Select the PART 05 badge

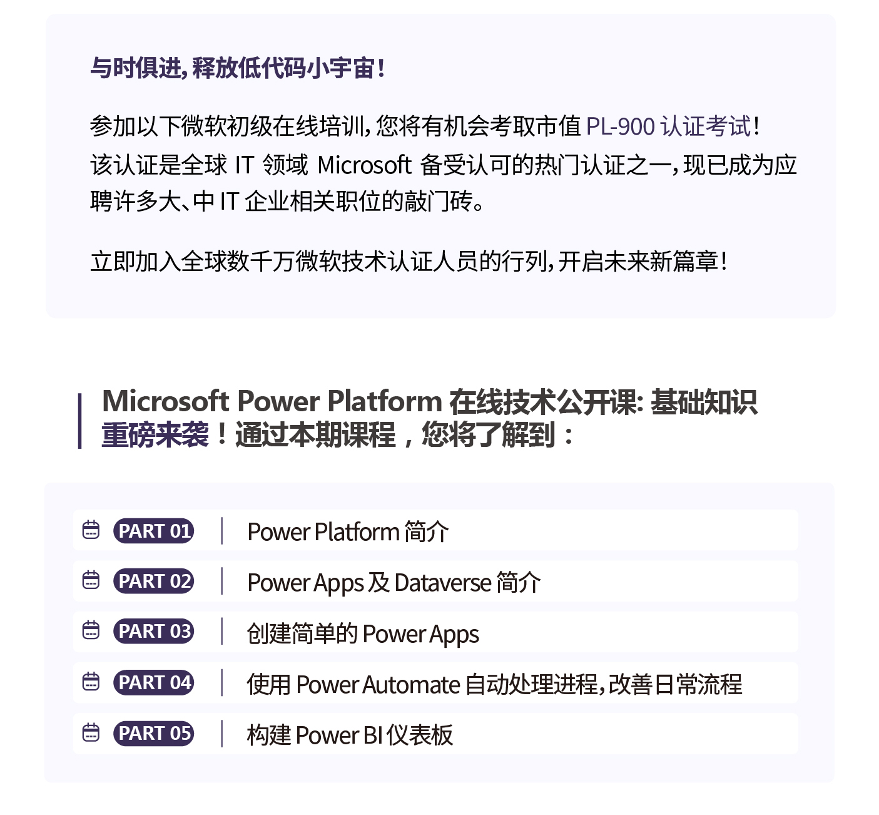153,733
